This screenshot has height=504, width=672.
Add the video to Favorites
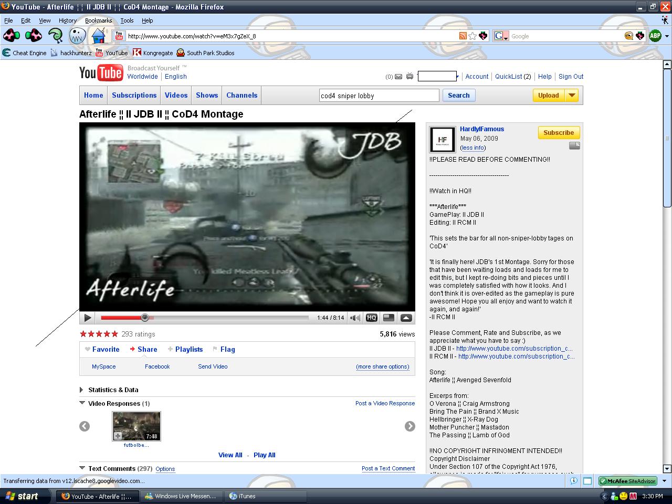102,350
